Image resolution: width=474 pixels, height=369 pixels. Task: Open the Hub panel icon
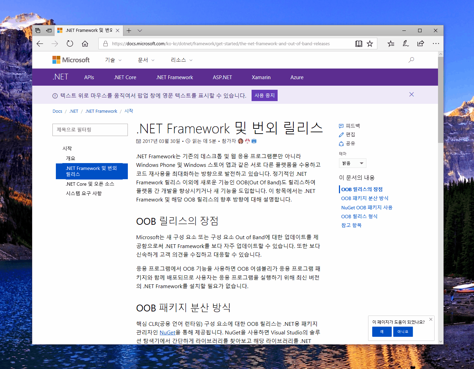[x=391, y=44]
